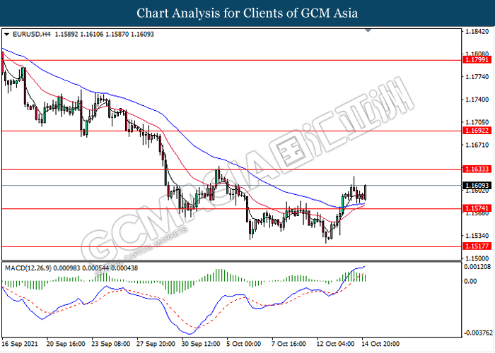The width and height of the screenshot is (495, 353).
Task: Click the 1.17050 price axis value
Action: (x=477, y=122)
